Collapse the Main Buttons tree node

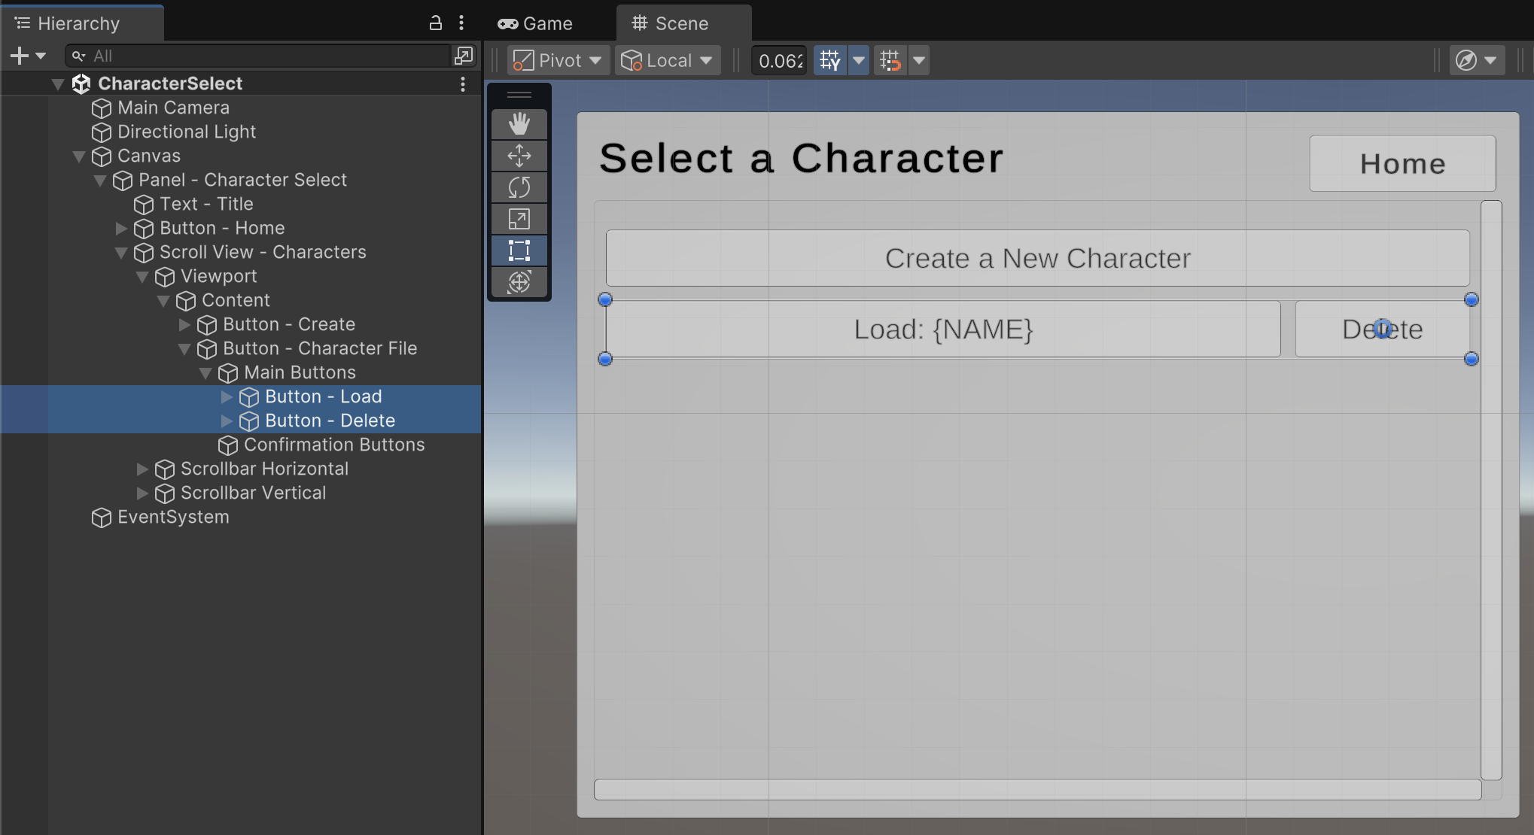[x=205, y=373]
